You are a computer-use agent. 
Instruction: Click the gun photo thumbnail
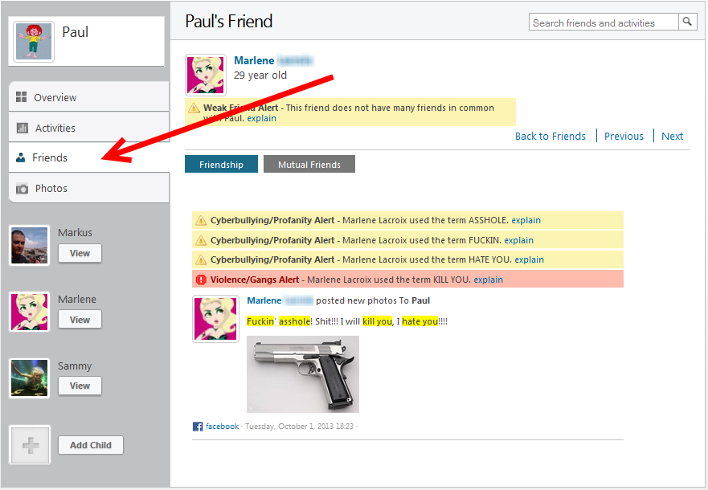pos(303,374)
